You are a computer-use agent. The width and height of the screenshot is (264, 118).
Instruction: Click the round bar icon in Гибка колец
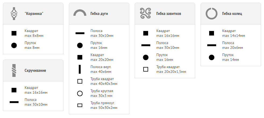click(x=212, y=57)
